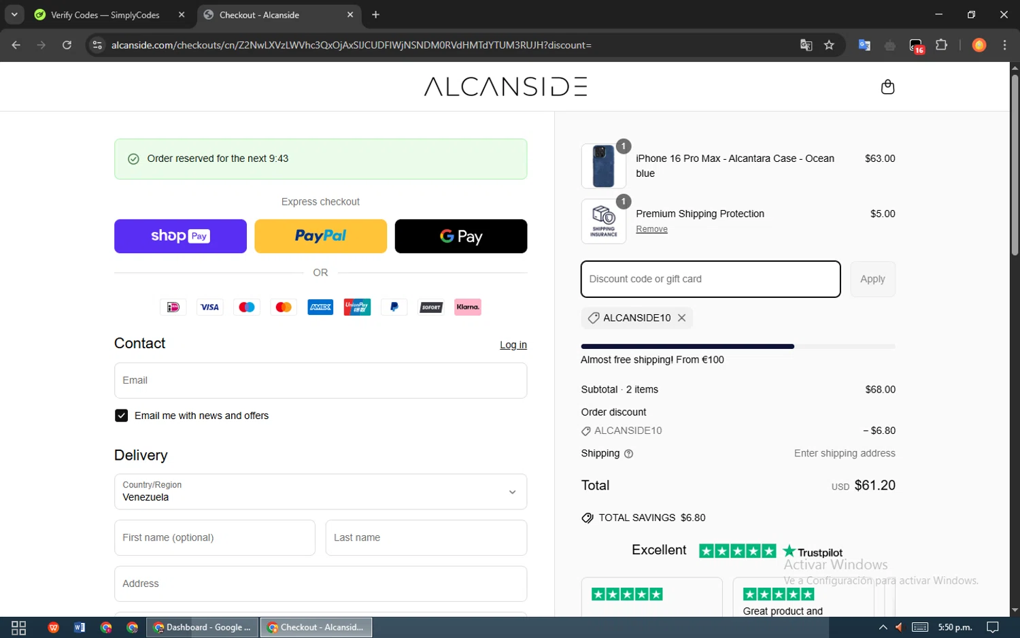
Task: Click the iPhone case product thumbnail
Action: click(604, 166)
